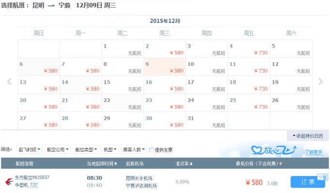This screenshot has width=330, height=193.
Task: Select December 6 with ¥580 fare
Action: pyautogui.click(x=39, y=67)
